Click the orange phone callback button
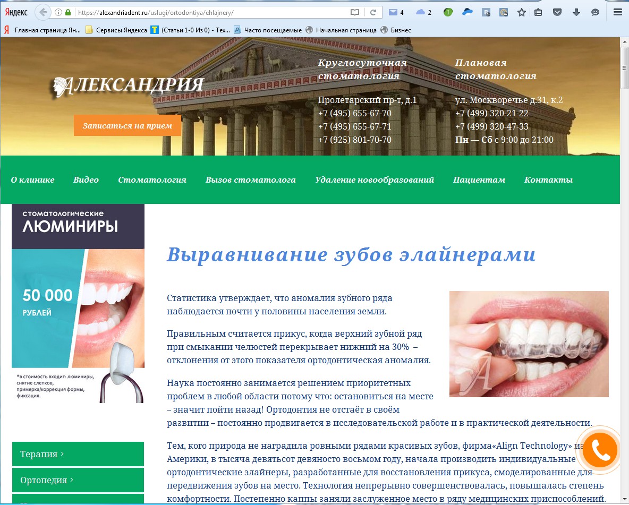The height and width of the screenshot is (505, 629). point(600,449)
